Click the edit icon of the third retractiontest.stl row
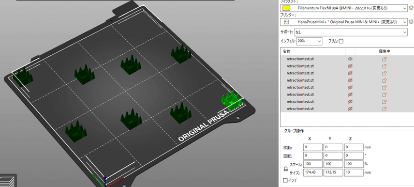414x187 pixels. coord(384,73)
